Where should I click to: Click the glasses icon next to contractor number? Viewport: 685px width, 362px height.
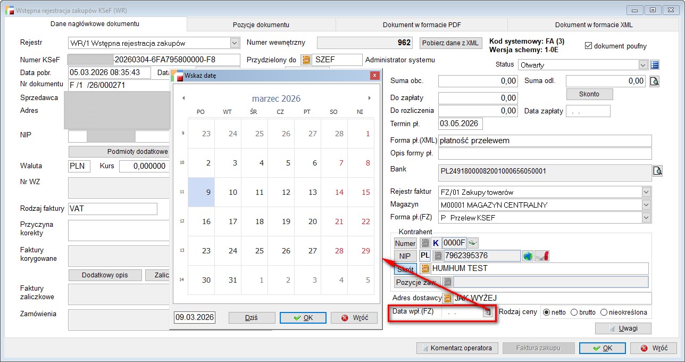click(473, 243)
